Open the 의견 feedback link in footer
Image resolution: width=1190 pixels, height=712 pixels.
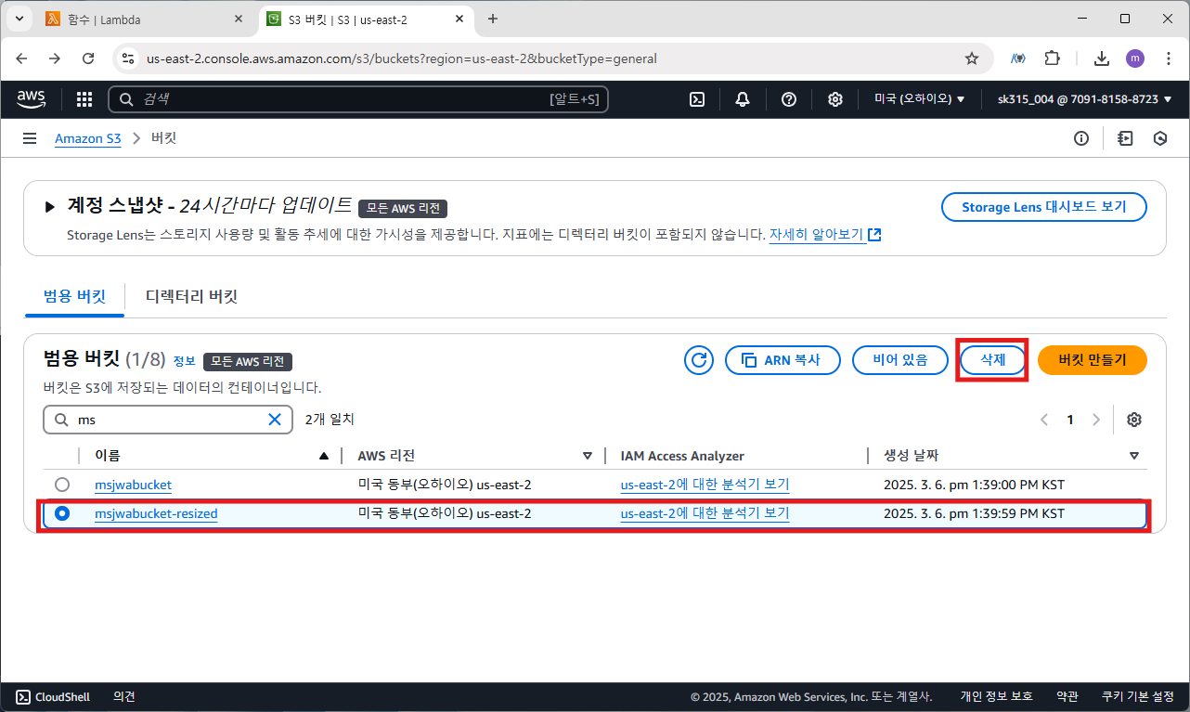(124, 697)
